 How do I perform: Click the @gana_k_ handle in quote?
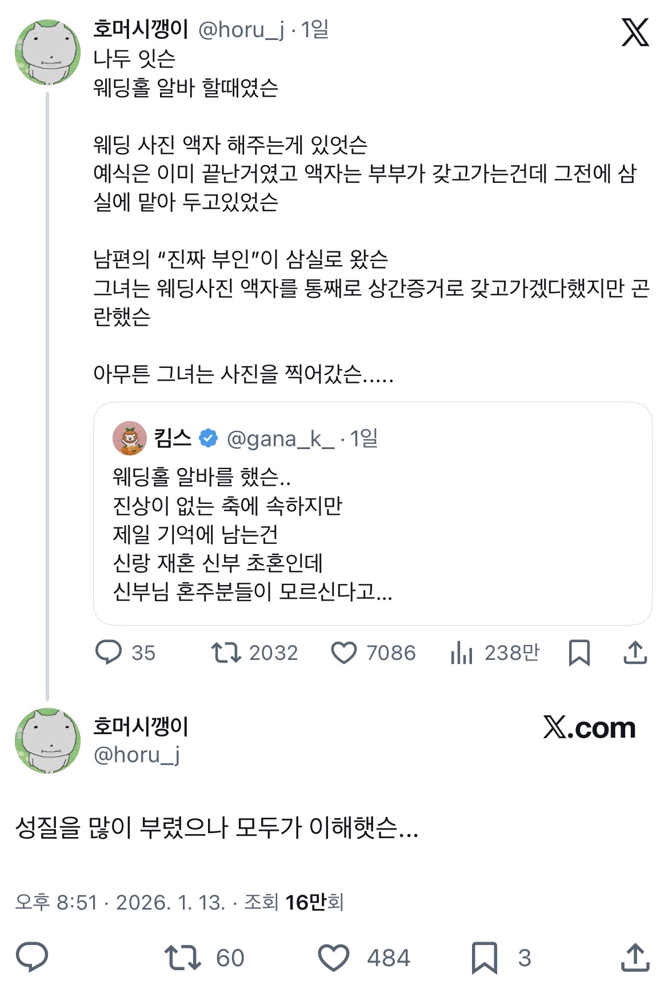pyautogui.click(x=280, y=439)
